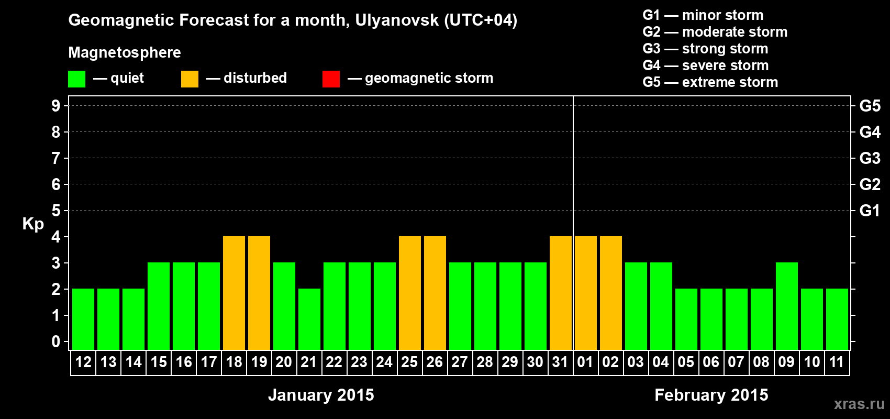
Task: Click the G3 right axis label
Action: [870, 158]
